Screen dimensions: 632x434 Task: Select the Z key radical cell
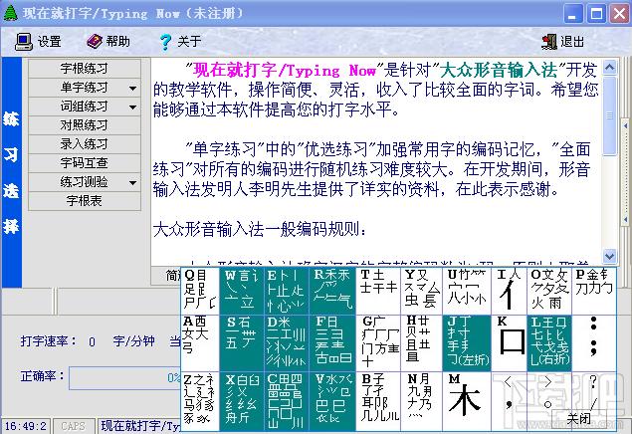(200, 401)
